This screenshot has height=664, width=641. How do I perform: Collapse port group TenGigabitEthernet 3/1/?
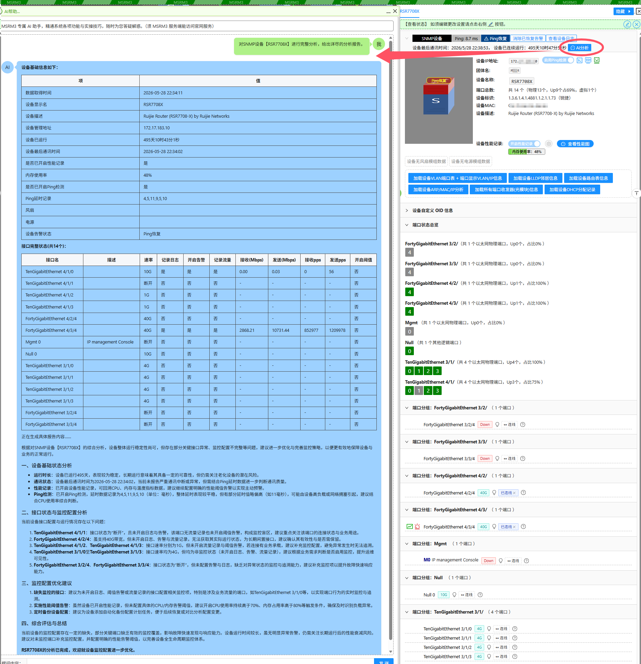click(407, 612)
